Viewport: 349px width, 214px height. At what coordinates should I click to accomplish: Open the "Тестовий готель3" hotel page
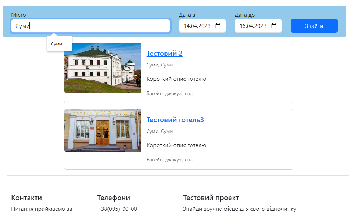[175, 120]
